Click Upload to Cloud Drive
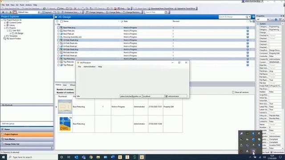Image resolution: width=285 pixels, height=160 pixels. point(185,8)
